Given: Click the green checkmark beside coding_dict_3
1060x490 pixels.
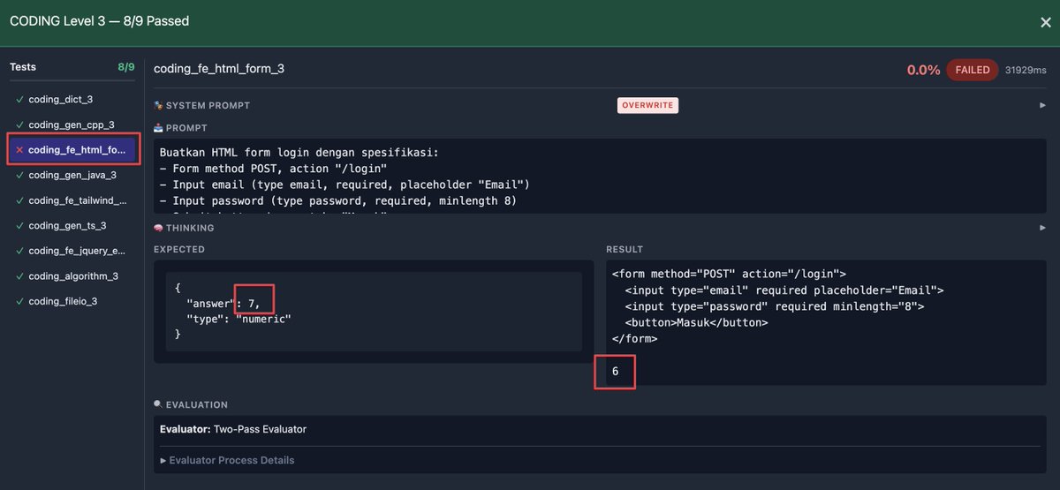Looking at the screenshot, I should pyautogui.click(x=19, y=100).
